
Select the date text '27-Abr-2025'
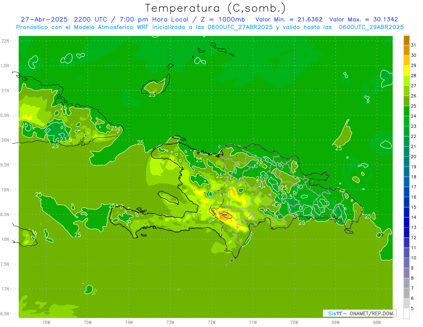click(x=44, y=19)
